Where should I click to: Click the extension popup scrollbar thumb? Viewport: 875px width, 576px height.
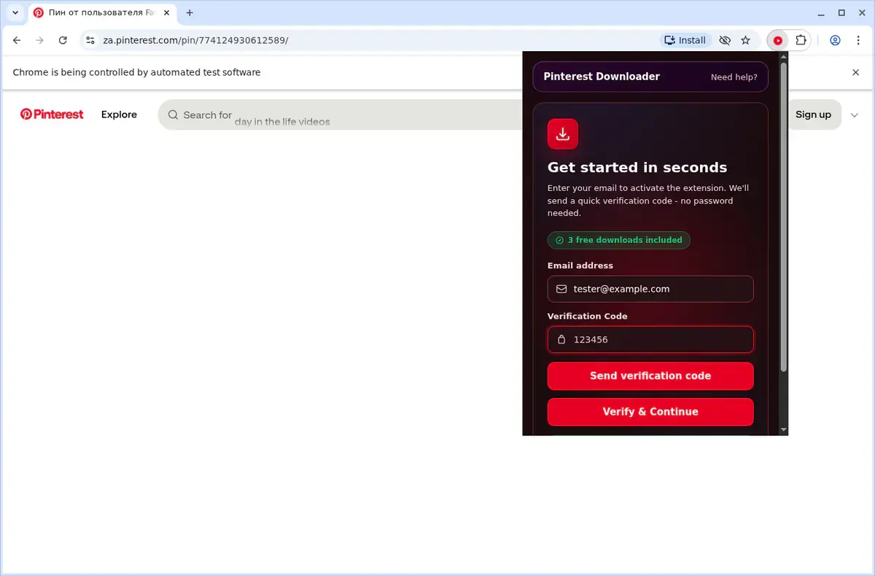point(784,217)
